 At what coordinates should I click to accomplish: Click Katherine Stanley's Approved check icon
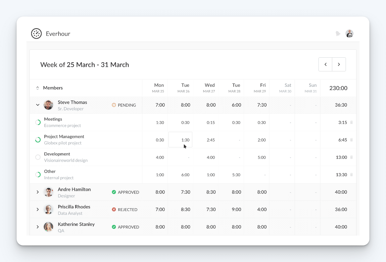point(114,227)
